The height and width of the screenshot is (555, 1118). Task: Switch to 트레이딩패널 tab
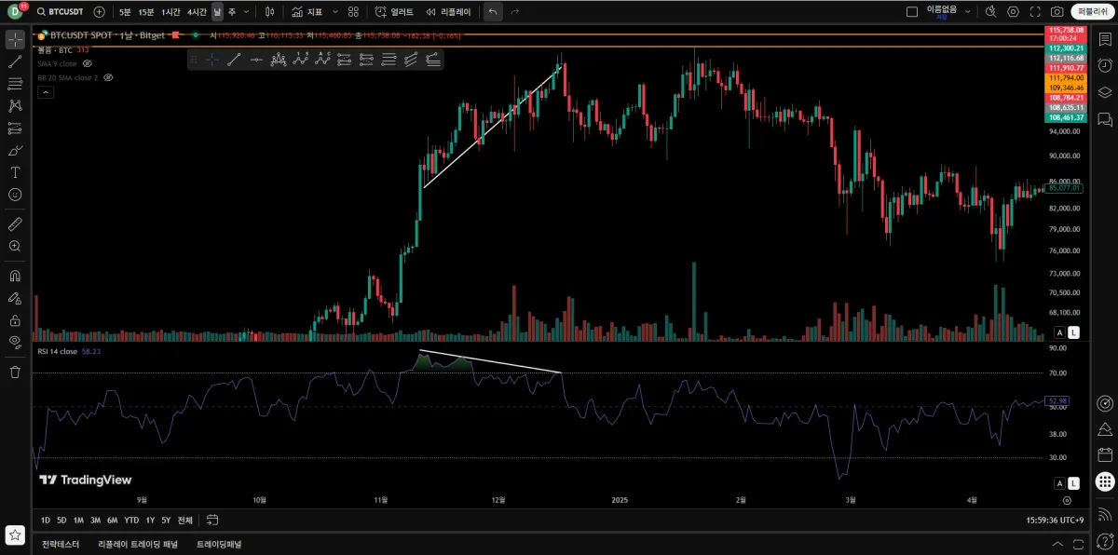point(219,544)
